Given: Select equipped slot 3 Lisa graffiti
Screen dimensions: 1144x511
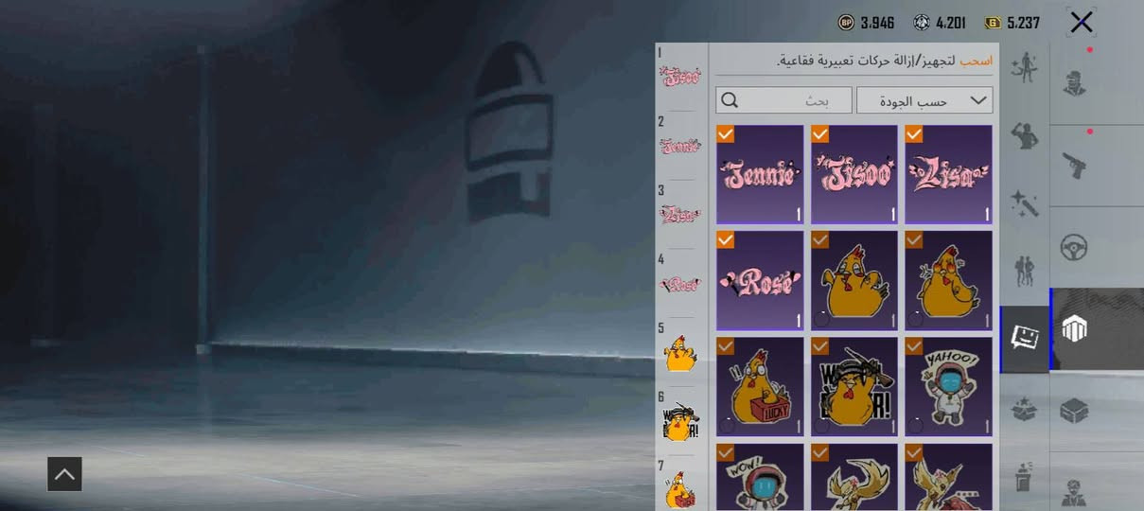Looking at the screenshot, I should [680, 215].
